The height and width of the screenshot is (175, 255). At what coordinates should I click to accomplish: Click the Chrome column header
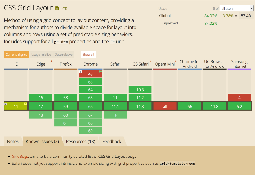pyautogui.click(x=91, y=64)
